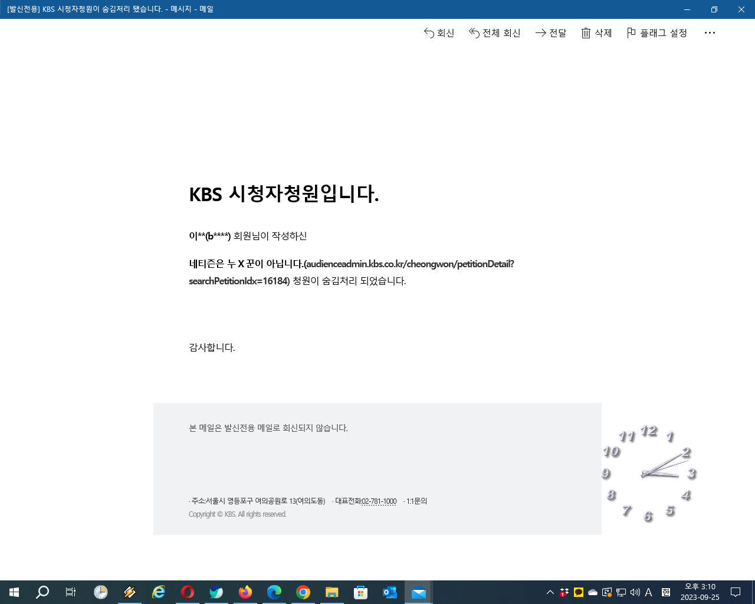This screenshot has width=755, height=604.
Task: Open KakaoTalk from the system tray
Action: (x=579, y=592)
